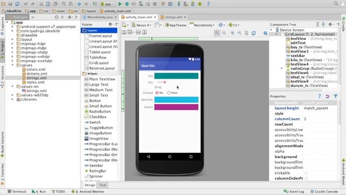Screen dimensions: 346x195
Task: Open the Terminal tool window
Action: click(x=17, y=191)
